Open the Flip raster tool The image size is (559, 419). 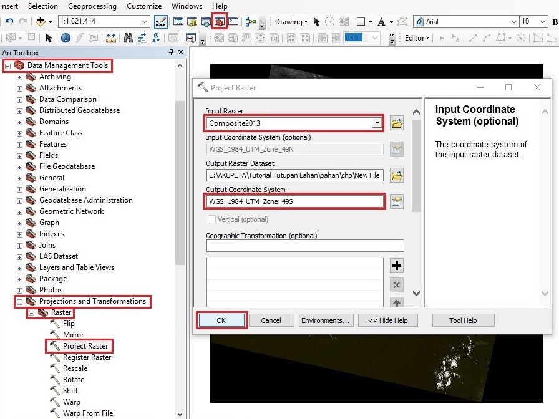(x=69, y=324)
